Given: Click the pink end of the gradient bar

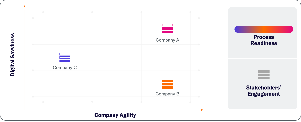Looking at the screenshot, I should pos(289,29).
